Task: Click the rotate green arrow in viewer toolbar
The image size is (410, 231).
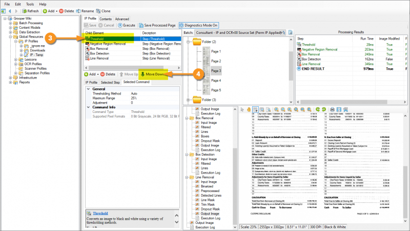Action: (317, 109)
